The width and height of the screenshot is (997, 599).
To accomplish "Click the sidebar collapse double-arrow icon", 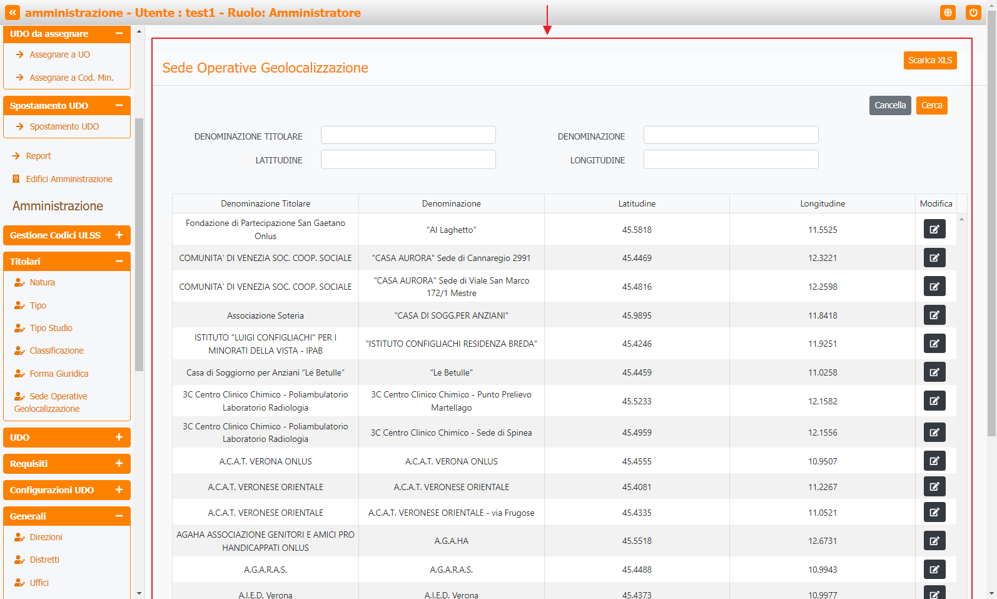I will point(13,13).
